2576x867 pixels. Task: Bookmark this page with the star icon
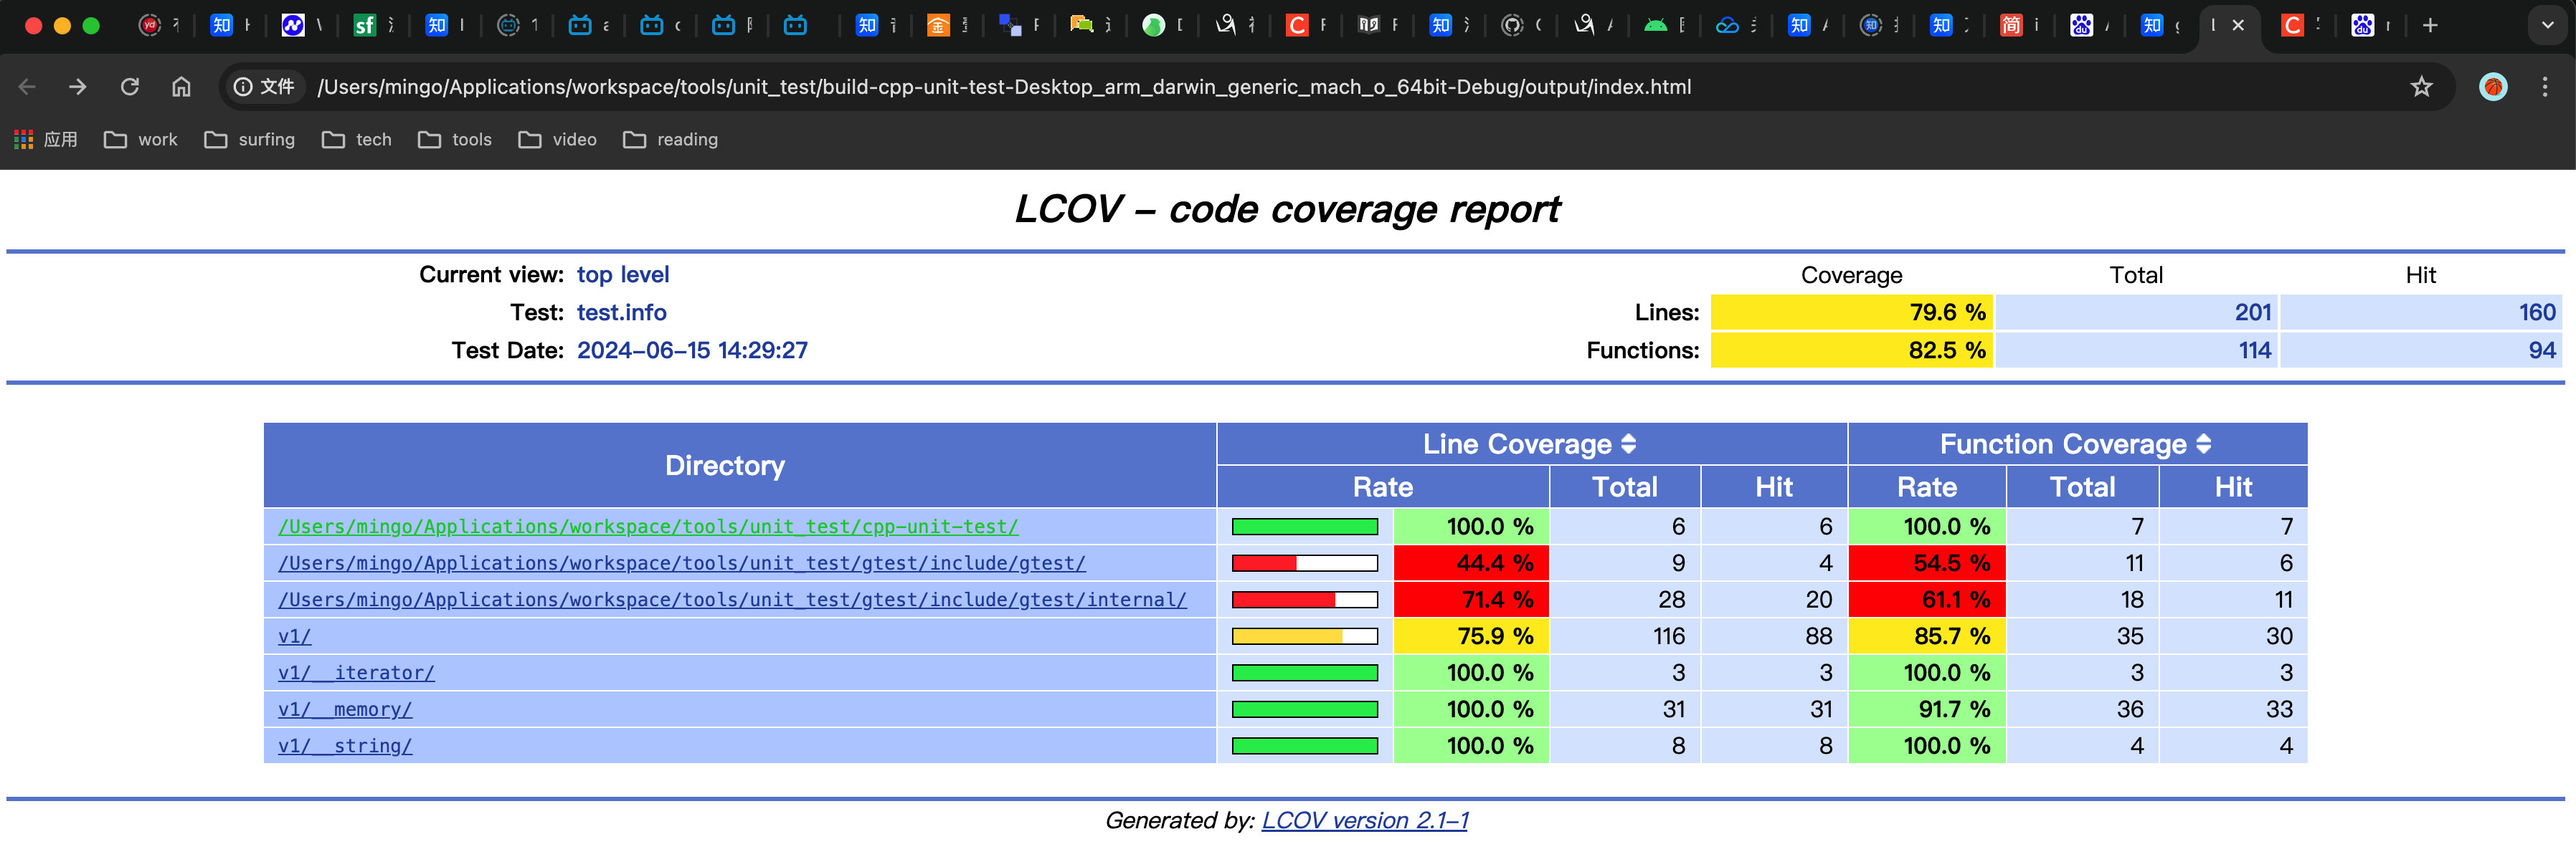[2421, 87]
